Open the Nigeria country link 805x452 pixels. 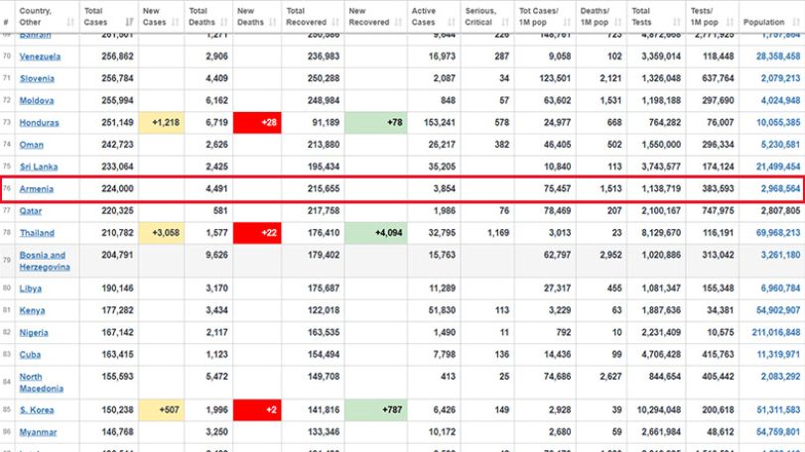pyautogui.click(x=34, y=333)
